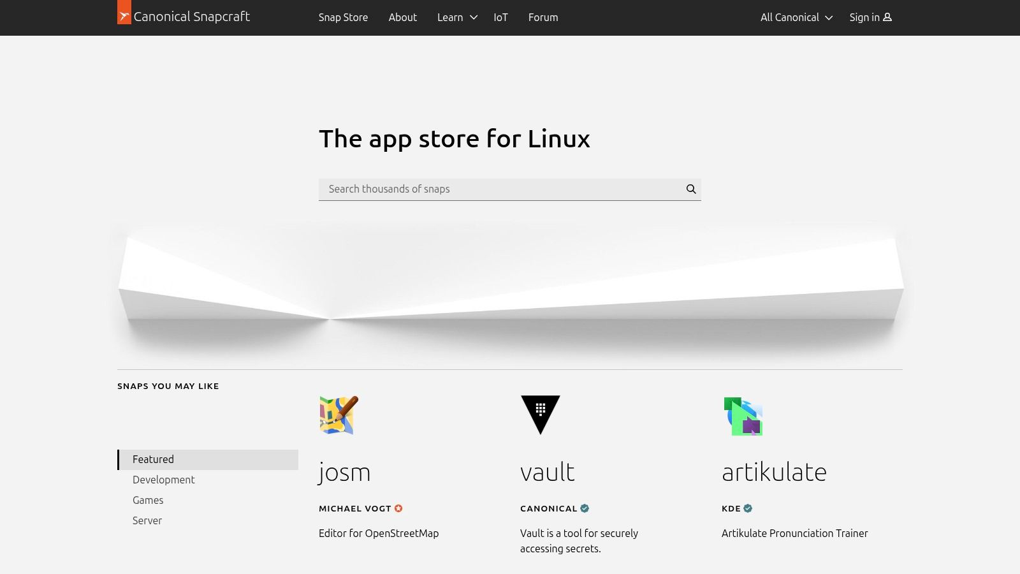Screen dimensions: 1020x574
Task: Click the vault description about accessing secrets
Action: [x=579, y=541]
